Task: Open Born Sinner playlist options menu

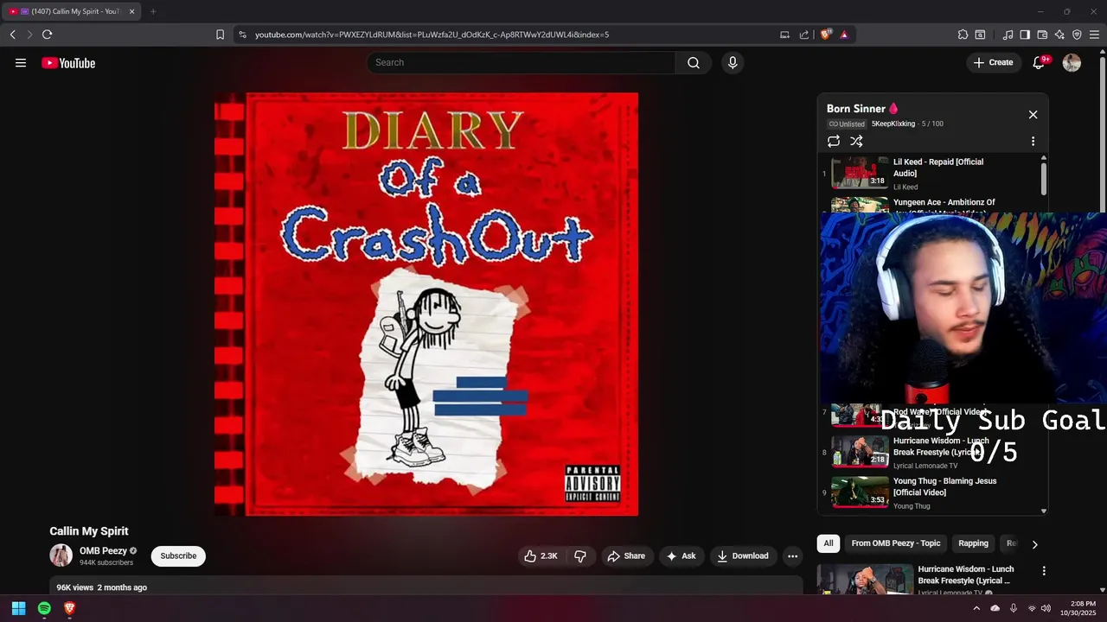Action: [1033, 141]
